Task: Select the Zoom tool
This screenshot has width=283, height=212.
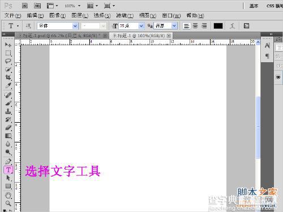Action: click(8, 204)
